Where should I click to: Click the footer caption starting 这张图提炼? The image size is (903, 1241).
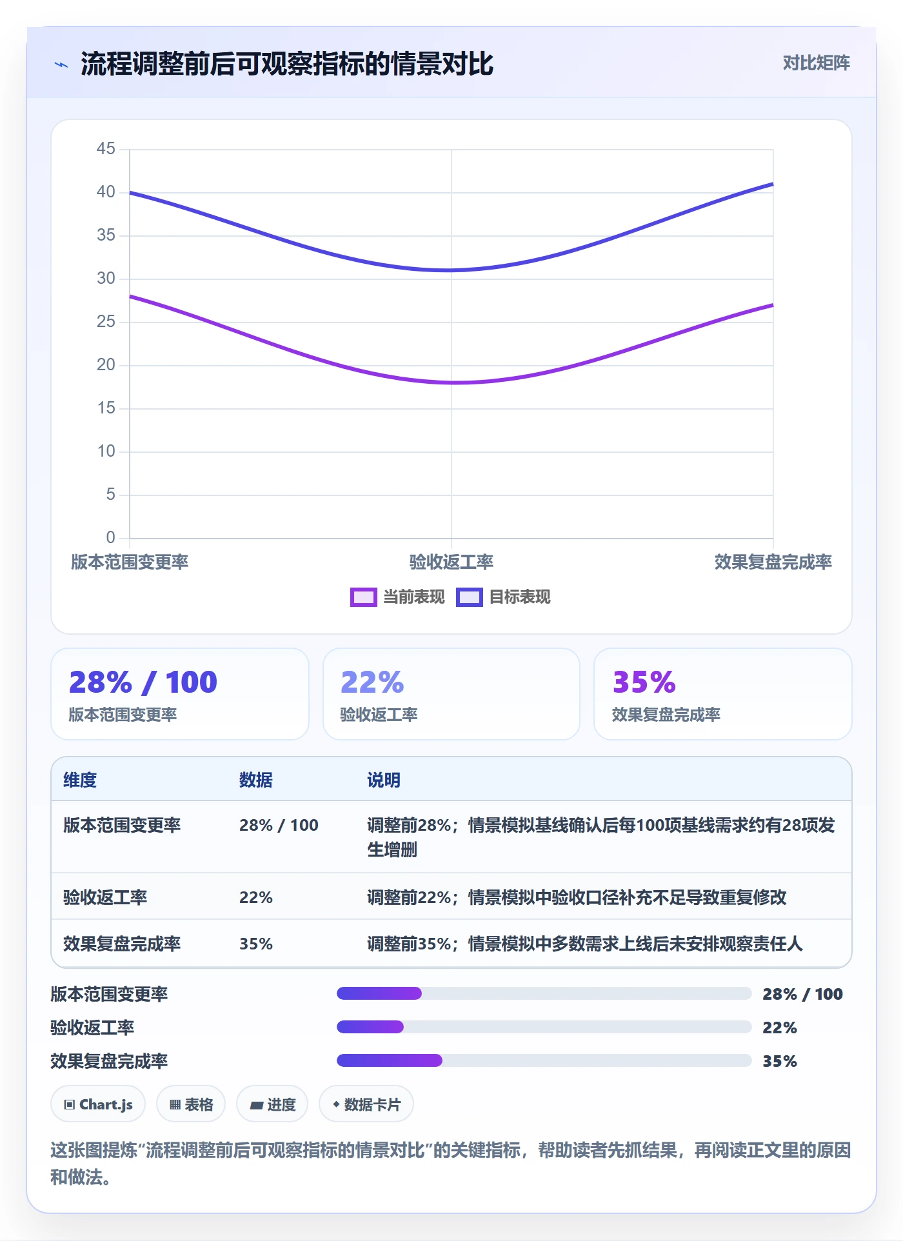[451, 1164]
